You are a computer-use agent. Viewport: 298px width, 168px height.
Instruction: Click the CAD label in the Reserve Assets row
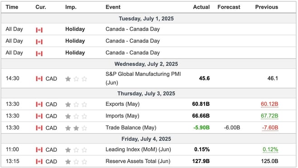(x=51, y=162)
